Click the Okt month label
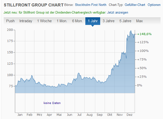The height and width of the screenshot is (119, 163). [110, 115]
